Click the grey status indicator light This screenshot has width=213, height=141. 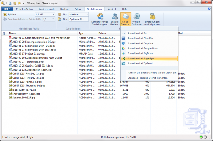coord(205,137)
